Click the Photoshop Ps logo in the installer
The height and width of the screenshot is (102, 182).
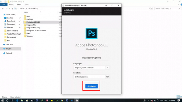[x=92, y=33]
